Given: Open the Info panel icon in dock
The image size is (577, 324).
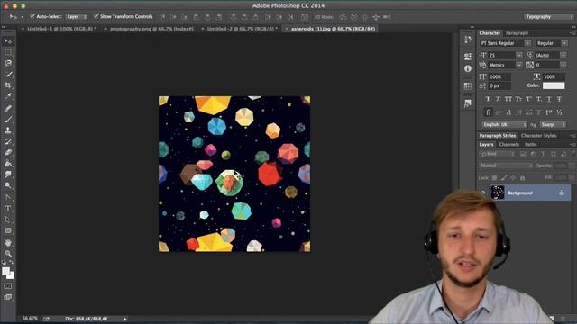Looking at the screenshot, I should 468,68.
